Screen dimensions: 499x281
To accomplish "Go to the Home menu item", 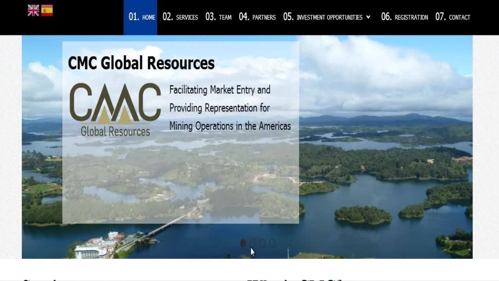I will click(x=142, y=17).
